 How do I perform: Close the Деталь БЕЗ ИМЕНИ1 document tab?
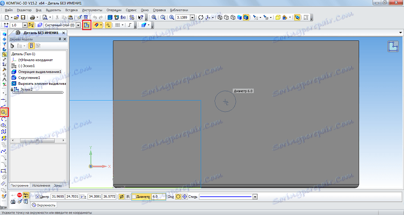point(64,33)
